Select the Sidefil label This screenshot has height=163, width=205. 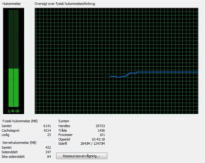point(63,144)
